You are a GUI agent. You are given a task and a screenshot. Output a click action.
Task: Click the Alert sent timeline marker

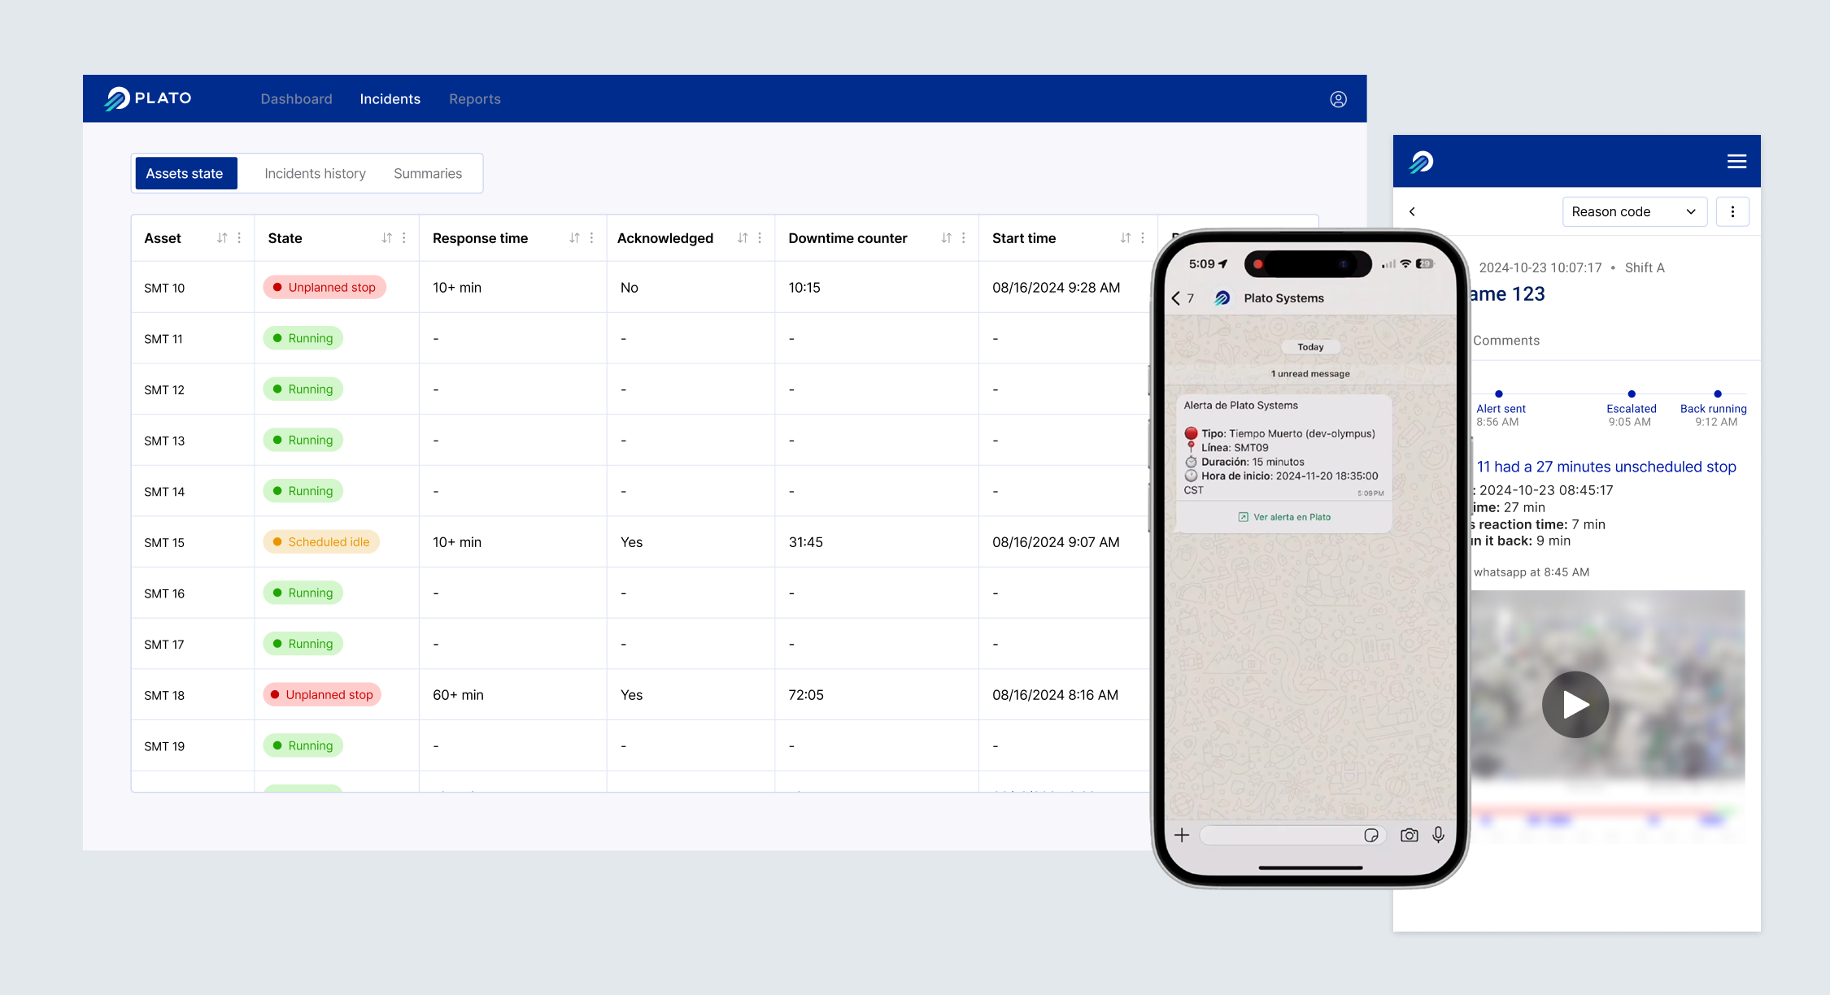point(1499,394)
